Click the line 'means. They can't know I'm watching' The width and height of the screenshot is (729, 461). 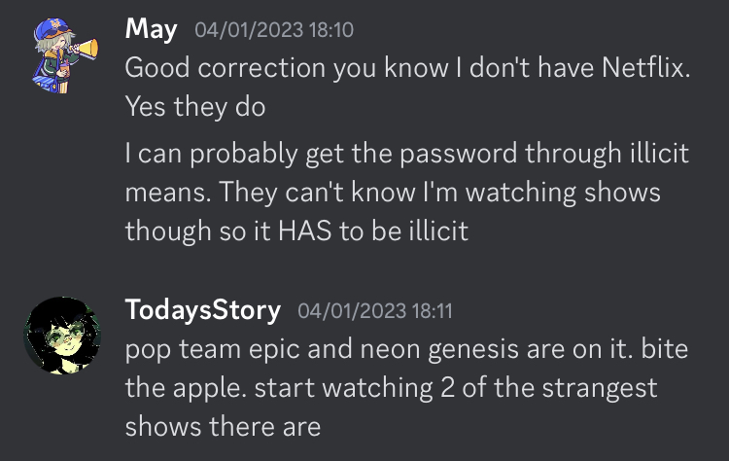[x=393, y=193]
